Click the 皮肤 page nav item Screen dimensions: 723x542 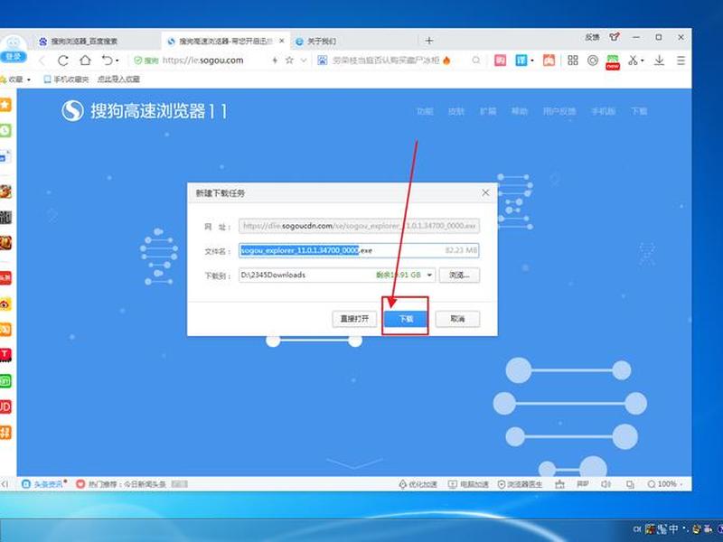[x=456, y=111]
